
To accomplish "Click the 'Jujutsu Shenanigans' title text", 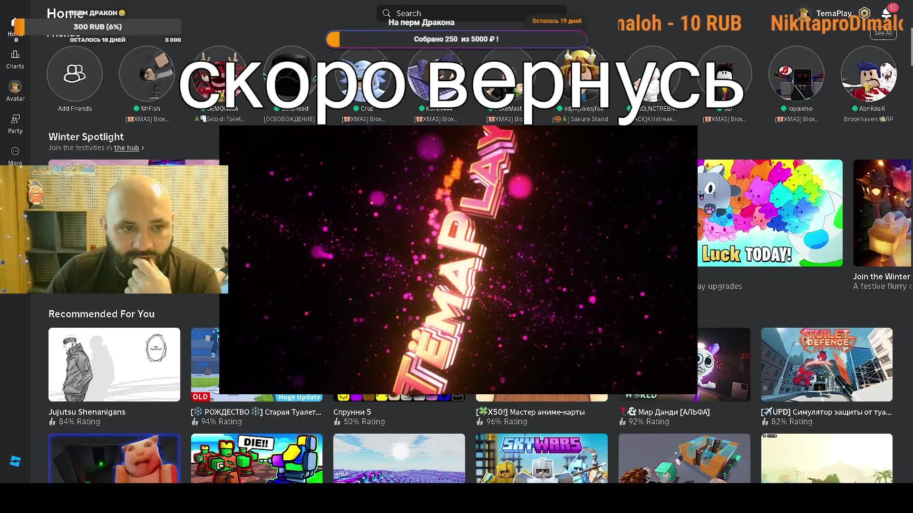I will point(87,412).
